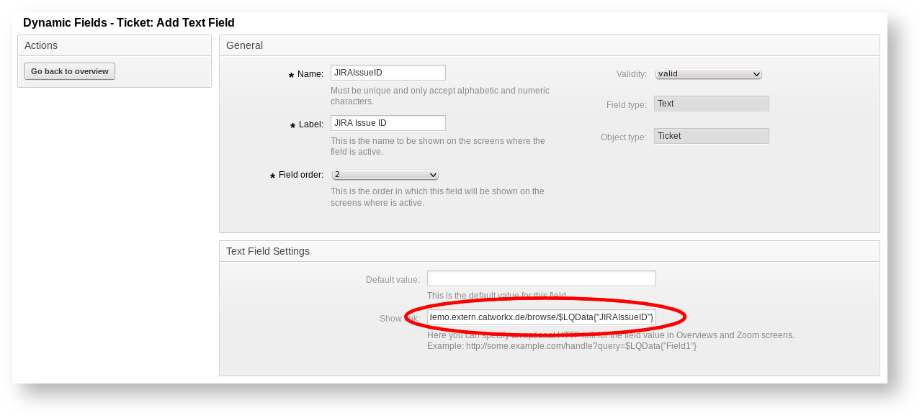Click the Label input containing 'JIRA Issue ID'

[x=388, y=122]
